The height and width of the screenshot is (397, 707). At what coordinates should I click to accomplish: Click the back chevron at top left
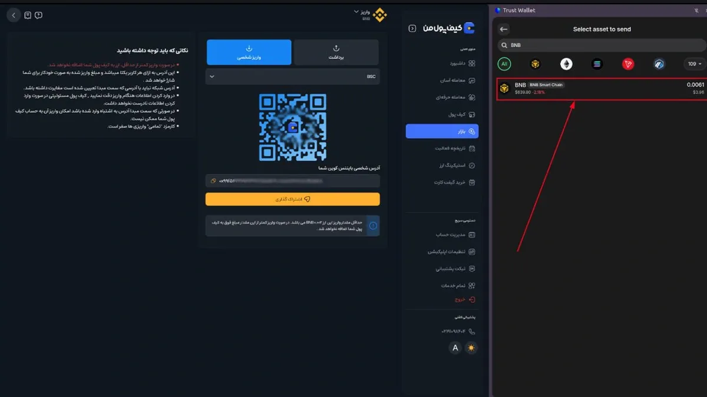[x=14, y=15]
